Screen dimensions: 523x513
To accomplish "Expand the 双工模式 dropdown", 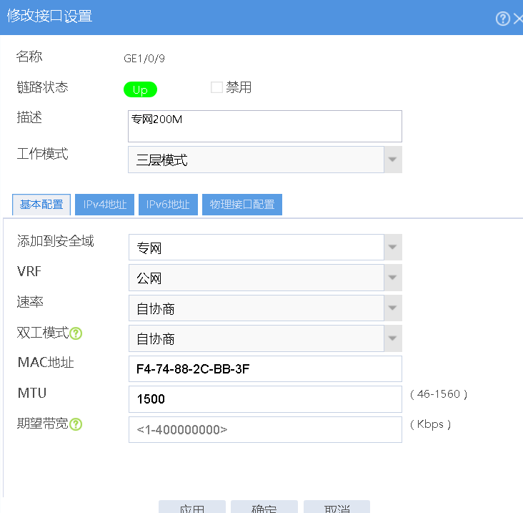I will coord(392,338).
